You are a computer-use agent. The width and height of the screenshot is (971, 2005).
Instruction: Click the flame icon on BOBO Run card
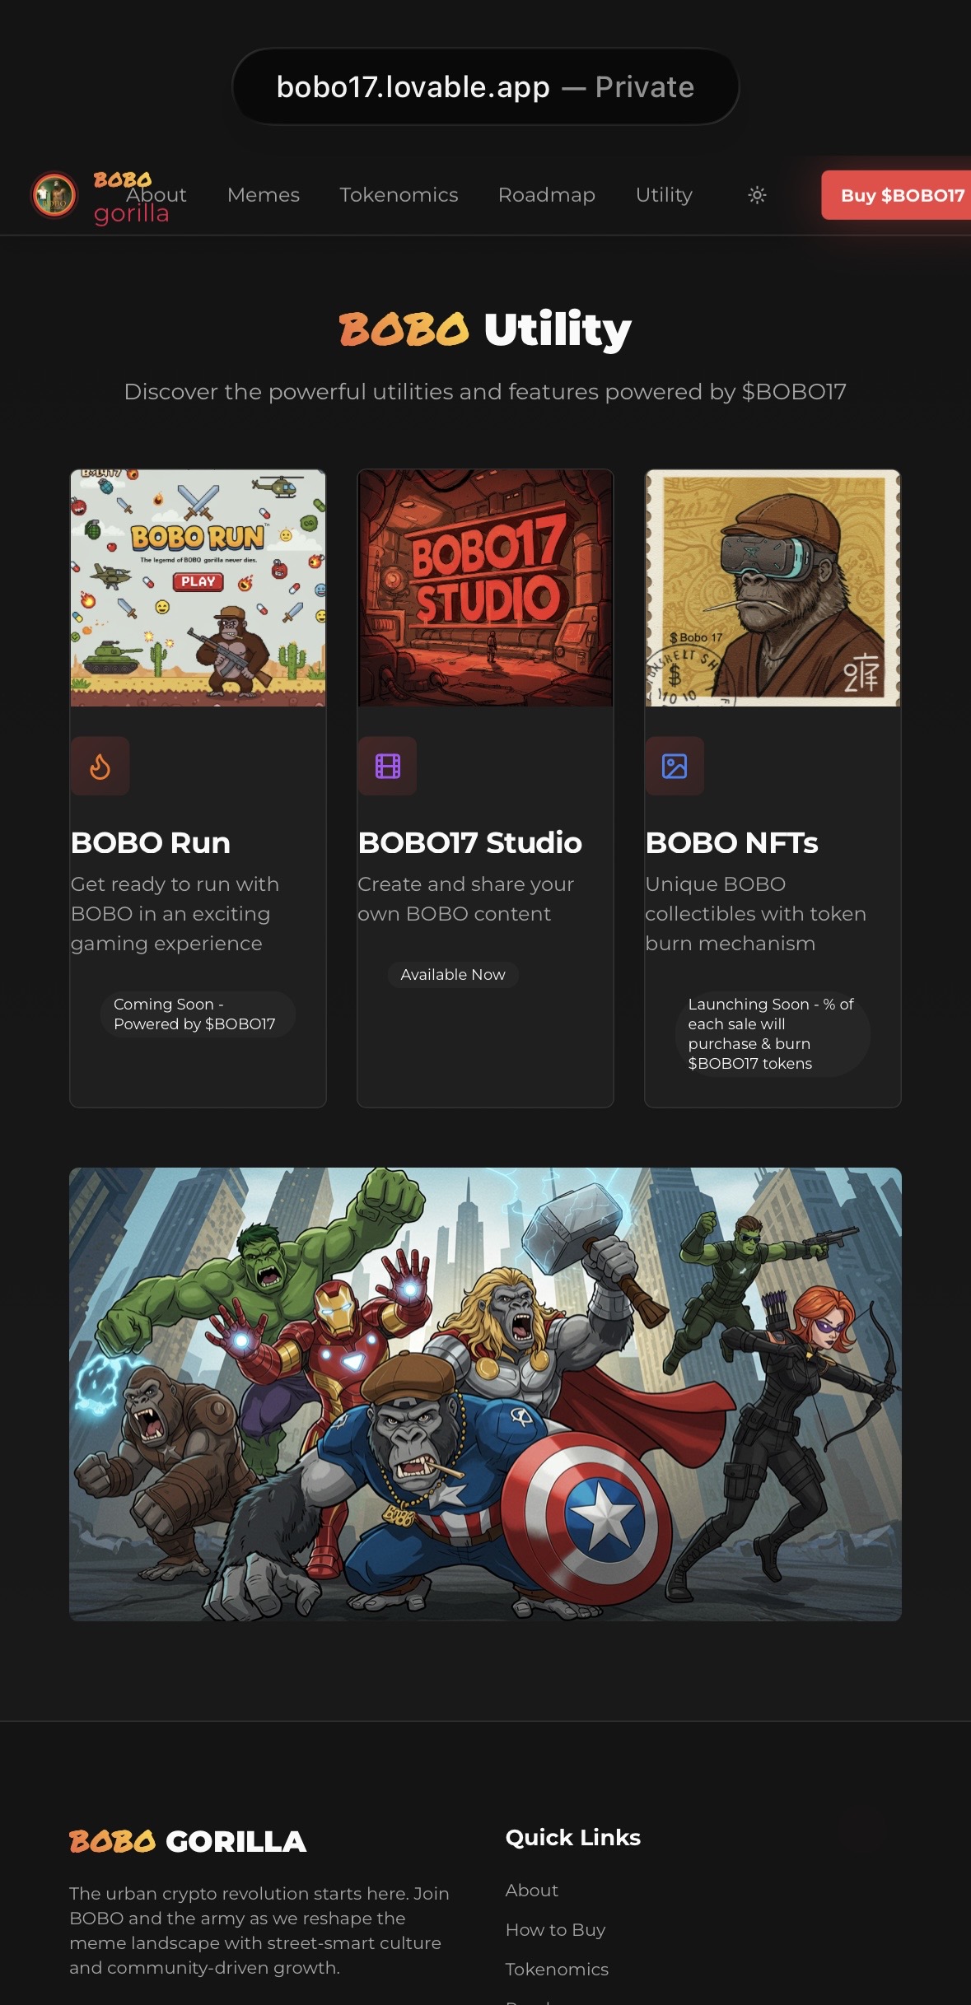tap(100, 767)
